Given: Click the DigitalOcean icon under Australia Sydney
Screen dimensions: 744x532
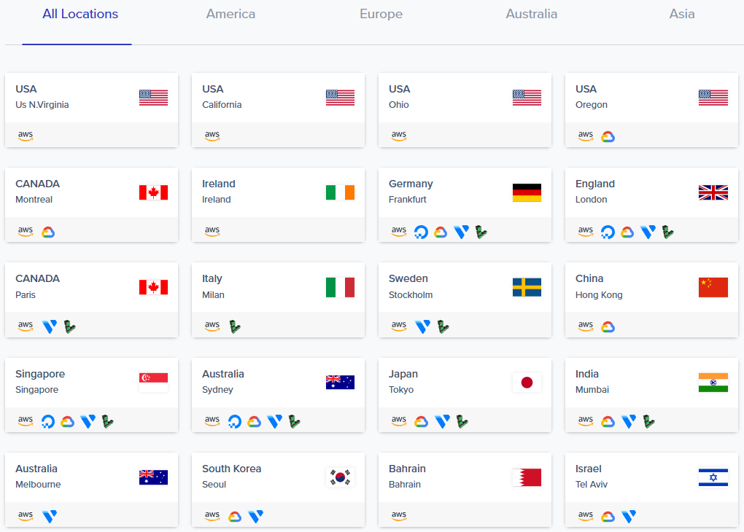Looking at the screenshot, I should tap(234, 421).
